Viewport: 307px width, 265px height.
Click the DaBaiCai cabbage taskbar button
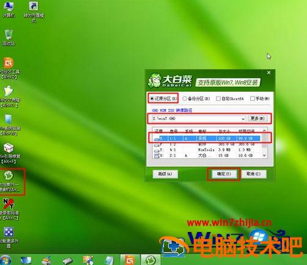click(x=150, y=260)
